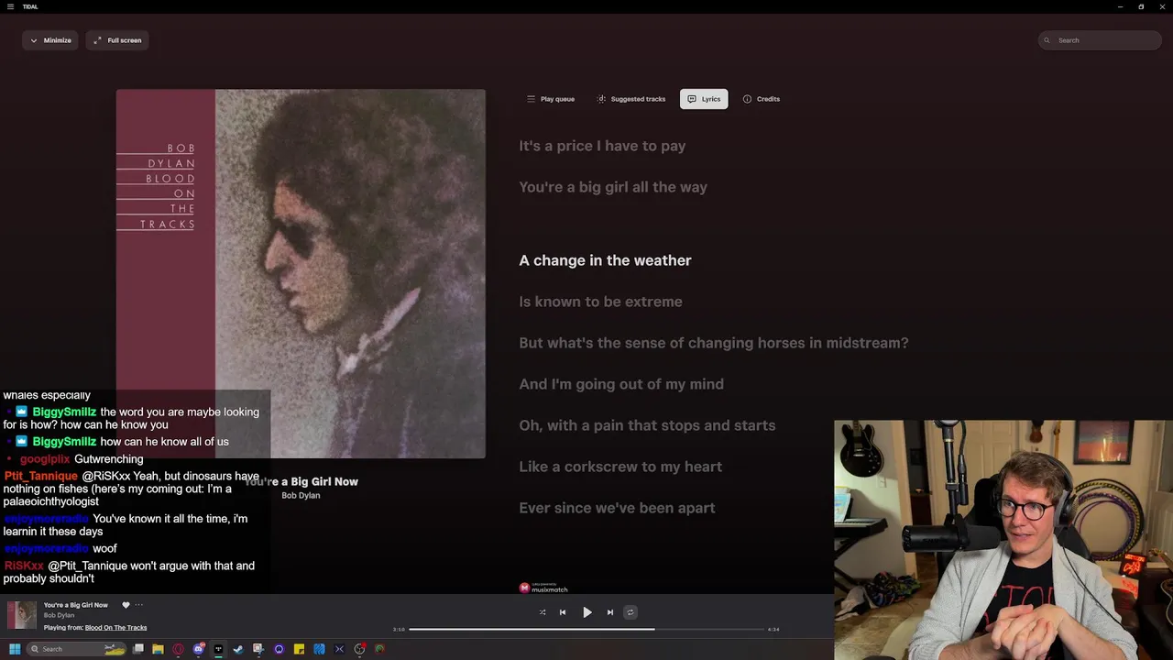Viewport: 1173px width, 660px height.
Task: Click lyric about changing horses in midstream
Action: point(714,343)
